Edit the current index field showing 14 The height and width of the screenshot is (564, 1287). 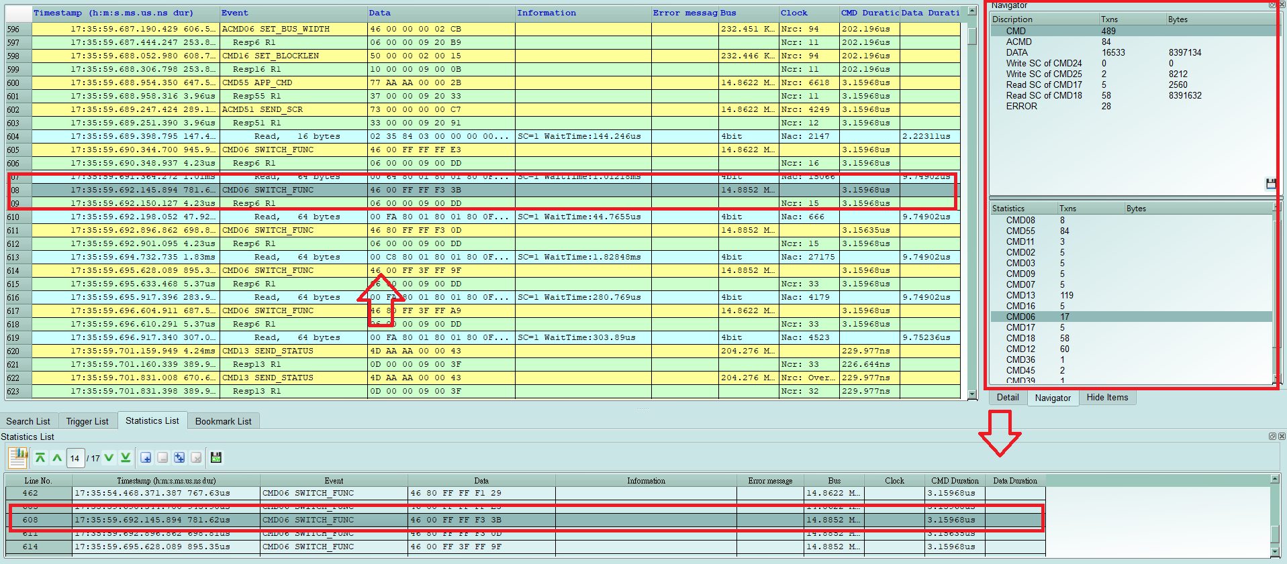[x=75, y=458]
